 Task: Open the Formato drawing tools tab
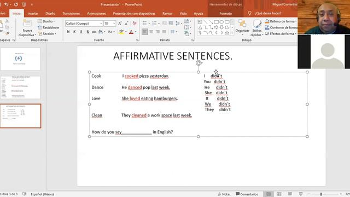pyautogui.click(x=225, y=13)
